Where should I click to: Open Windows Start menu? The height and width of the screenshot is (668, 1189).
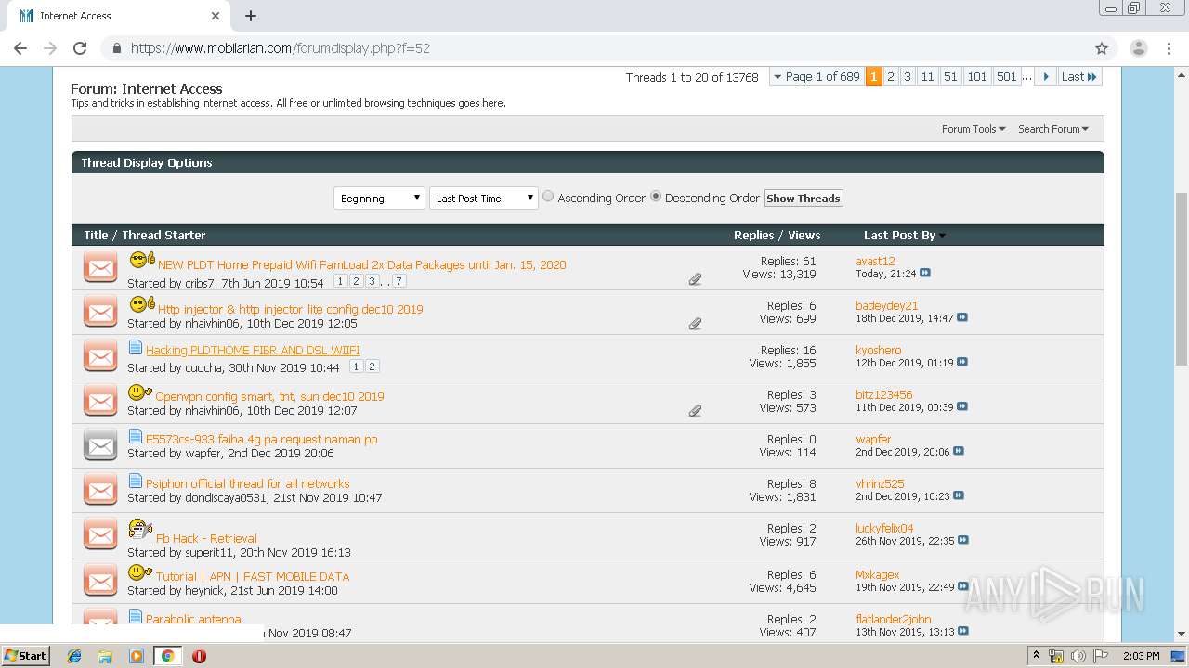point(26,656)
